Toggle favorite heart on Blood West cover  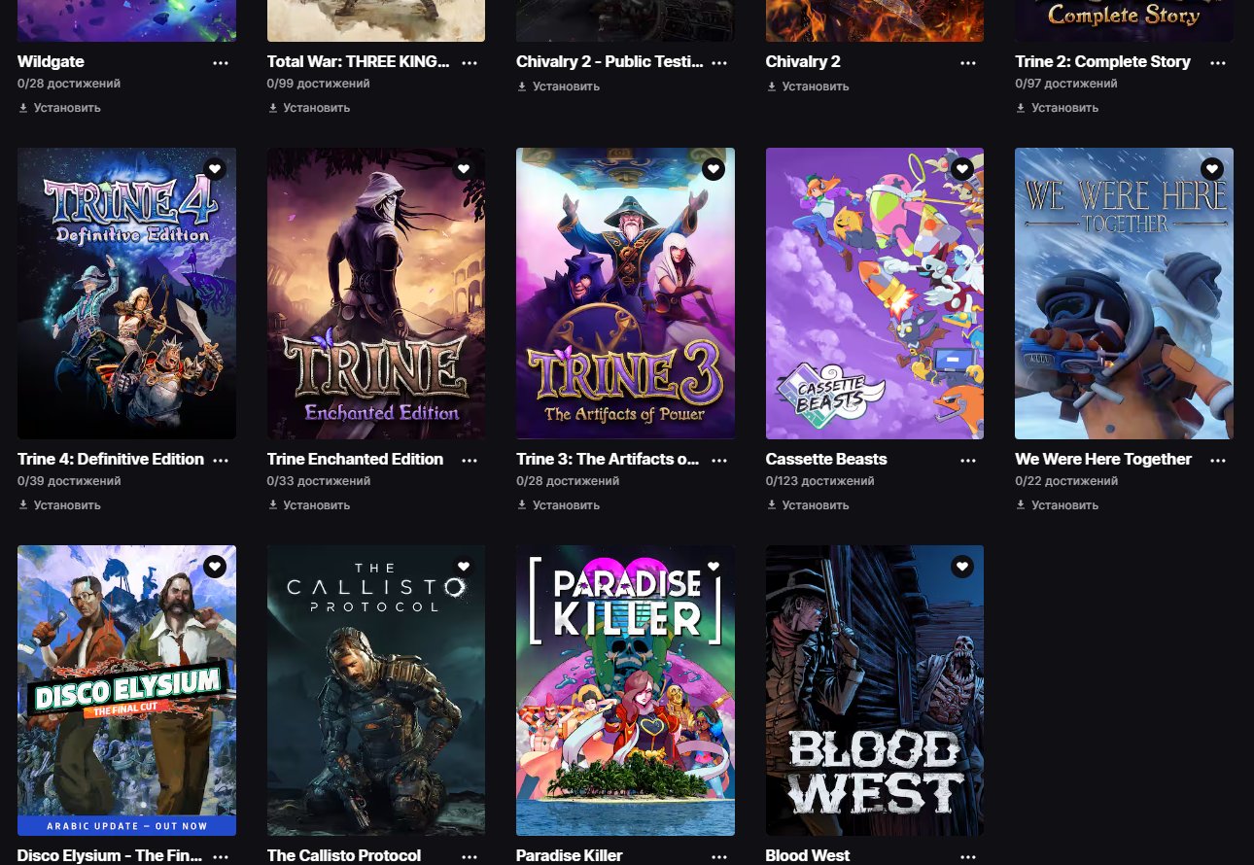pos(962,567)
